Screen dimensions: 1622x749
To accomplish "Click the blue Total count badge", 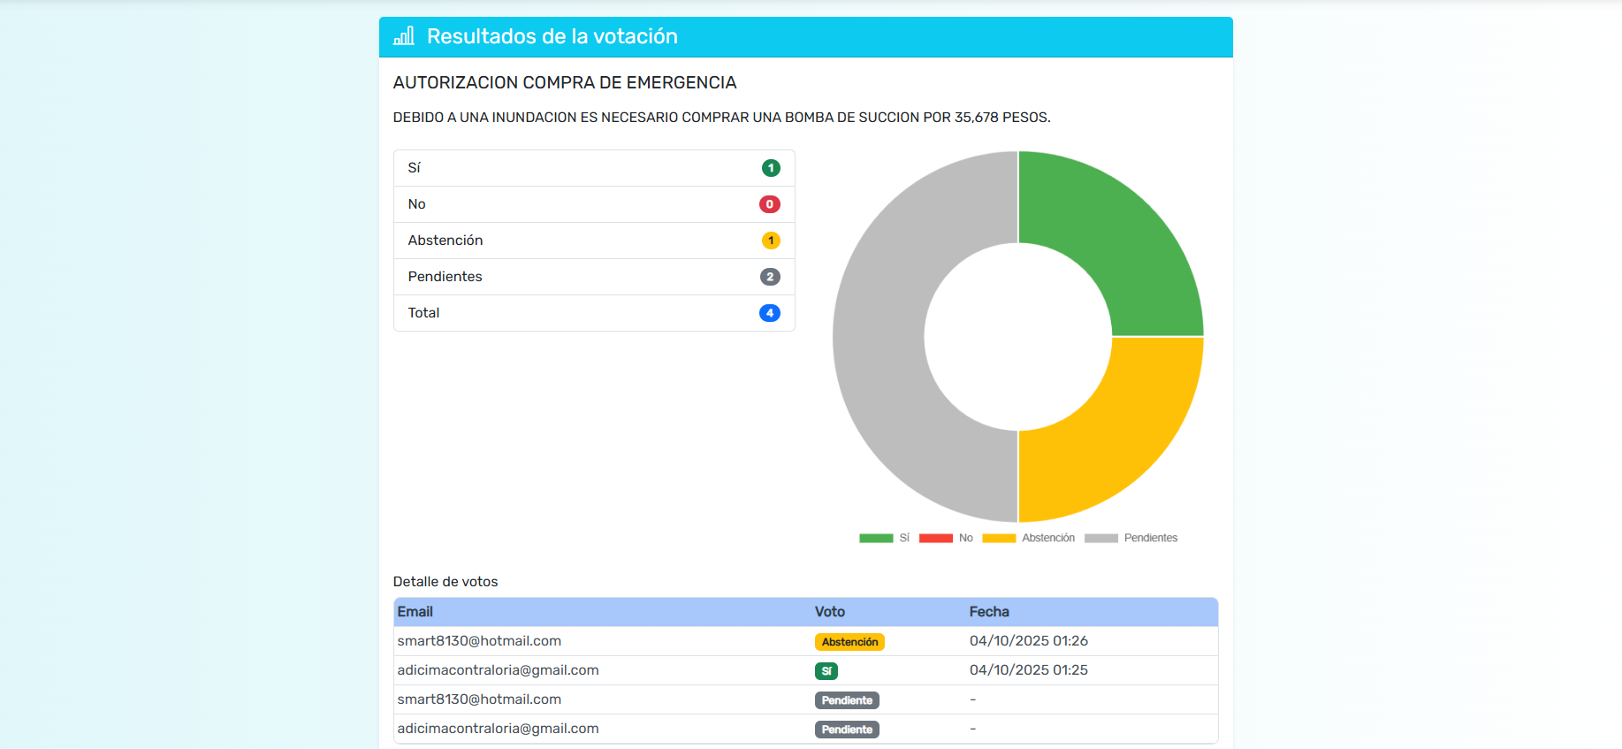I will pos(770,313).
